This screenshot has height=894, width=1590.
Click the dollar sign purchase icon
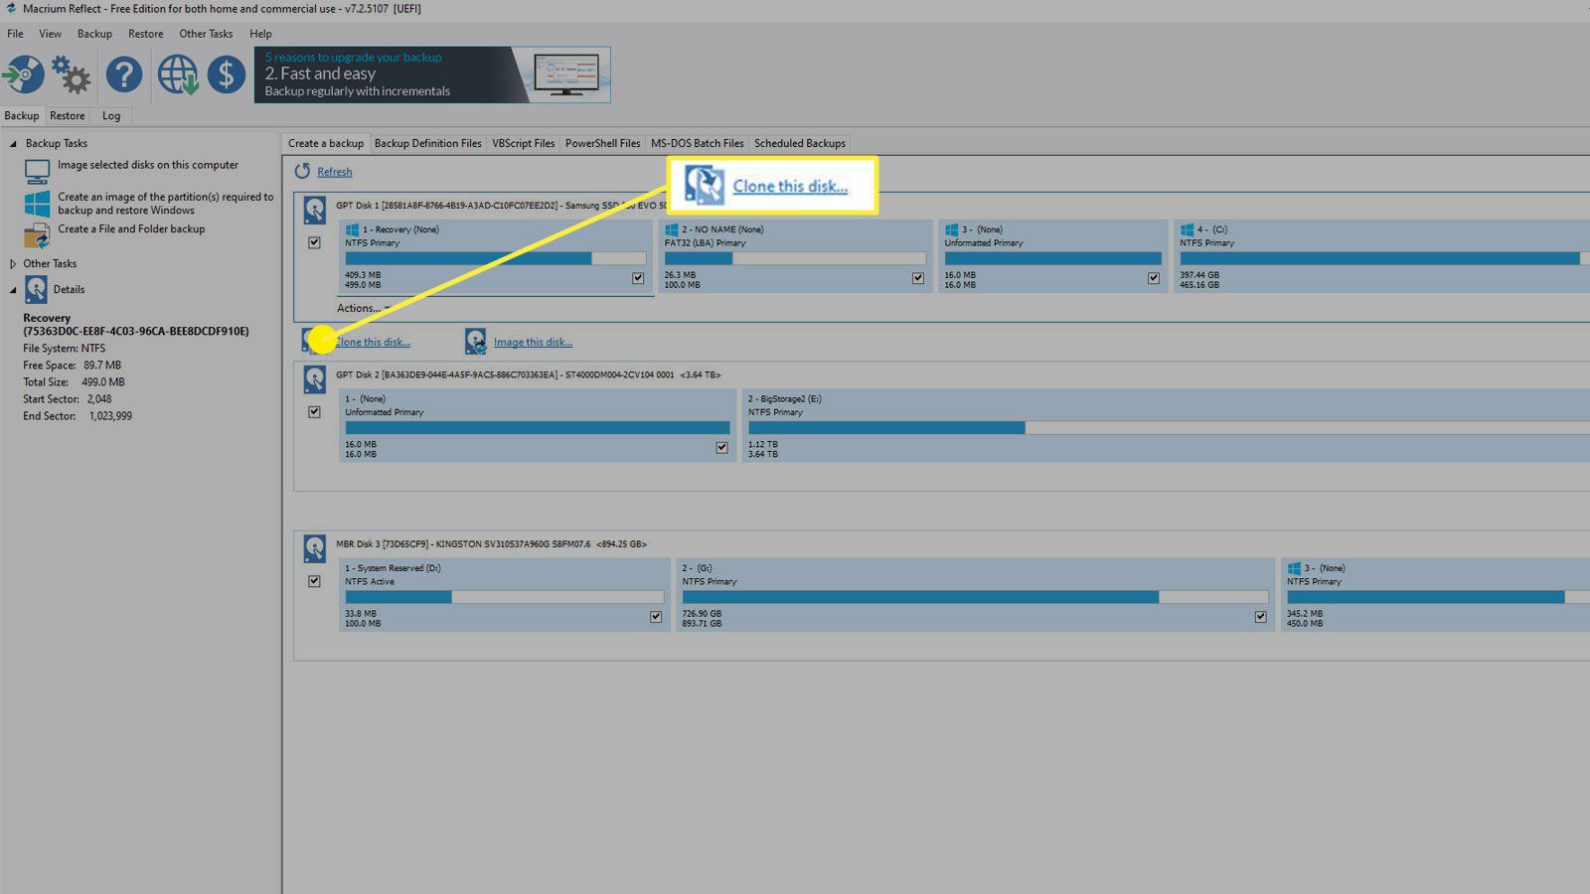(x=227, y=74)
